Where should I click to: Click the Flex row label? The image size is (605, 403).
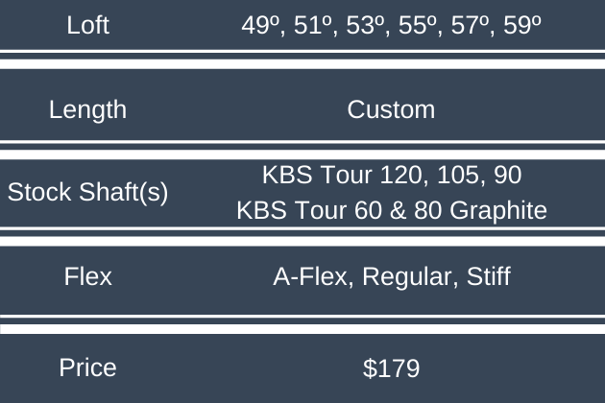coord(88,277)
